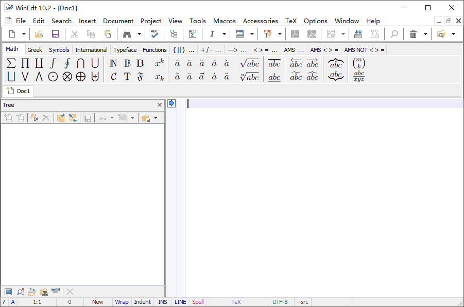Switch to the Greek symbols tab
464x307 pixels.
pos(35,50)
